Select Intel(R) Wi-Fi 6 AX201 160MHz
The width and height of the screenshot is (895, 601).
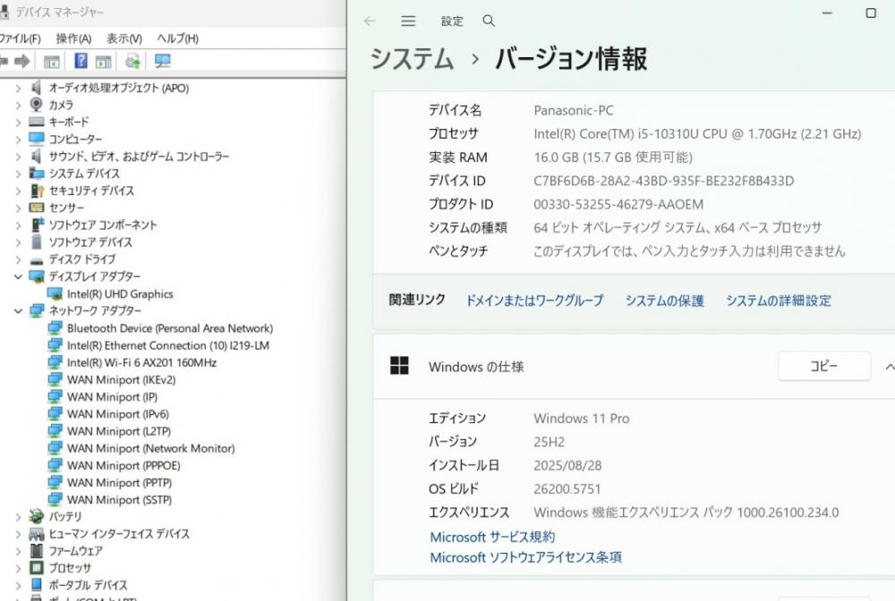coord(141,362)
